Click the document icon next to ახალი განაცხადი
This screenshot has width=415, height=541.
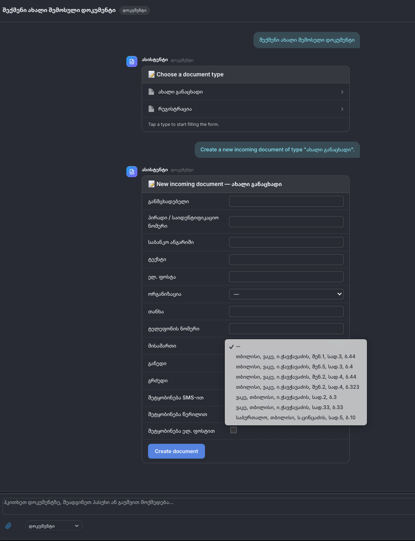(x=151, y=92)
